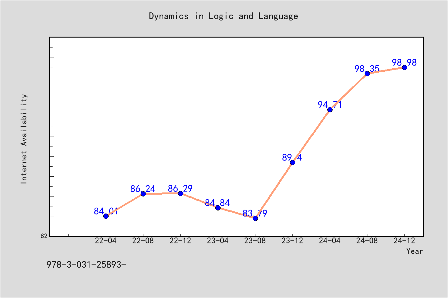Click the x-axis tick label '24-04'

[x=330, y=241]
